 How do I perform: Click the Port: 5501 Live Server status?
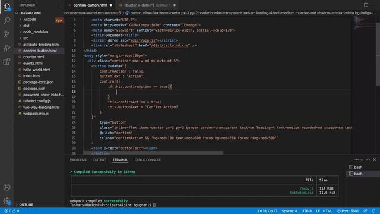coord(348,211)
